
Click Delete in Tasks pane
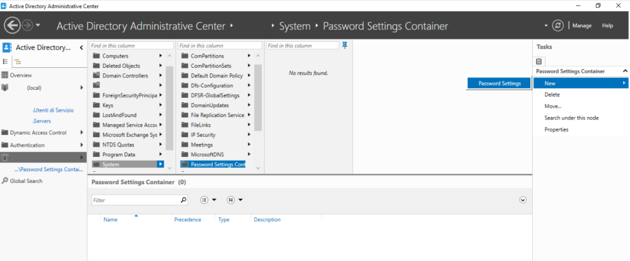pyautogui.click(x=552, y=95)
